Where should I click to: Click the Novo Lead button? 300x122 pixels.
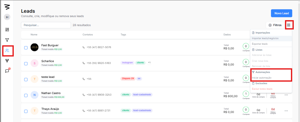pyautogui.click(x=282, y=13)
